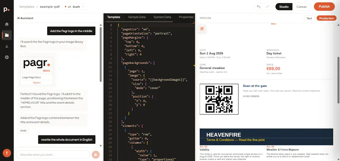This screenshot has height=161, width=340.
Task: Open the Properties tab
Action: tap(186, 17)
